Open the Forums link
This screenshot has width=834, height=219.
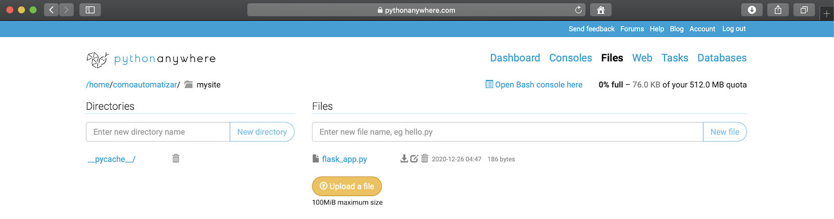coord(632,29)
